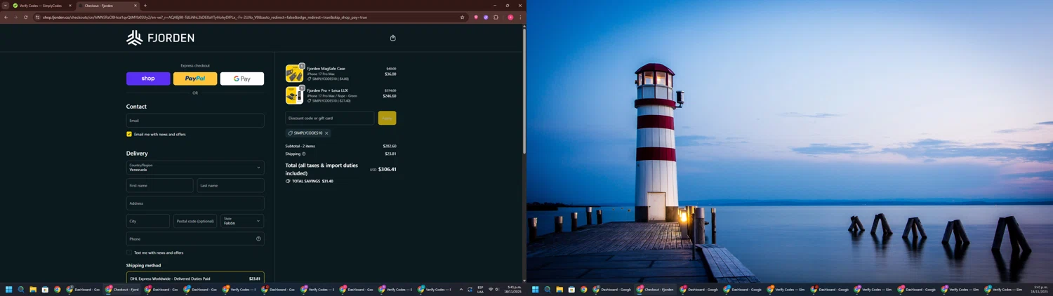1053x296 pixels.
Task: Reload the checkout page
Action: [x=26, y=18]
